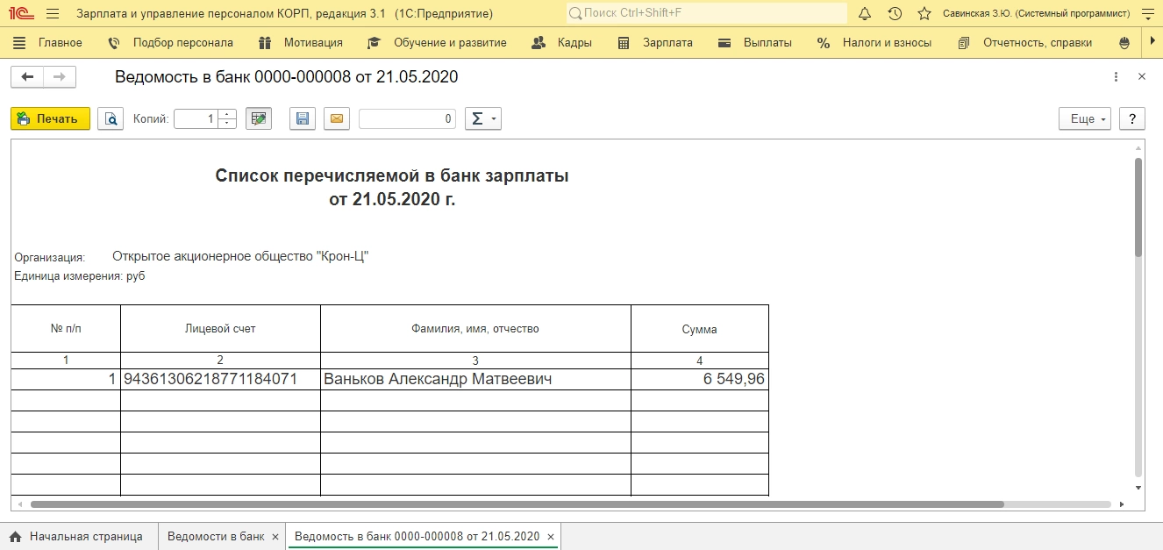Viewport: 1163px width, 550px height.
Task: Increase copies with stepper up arrow
Action: pyautogui.click(x=227, y=114)
